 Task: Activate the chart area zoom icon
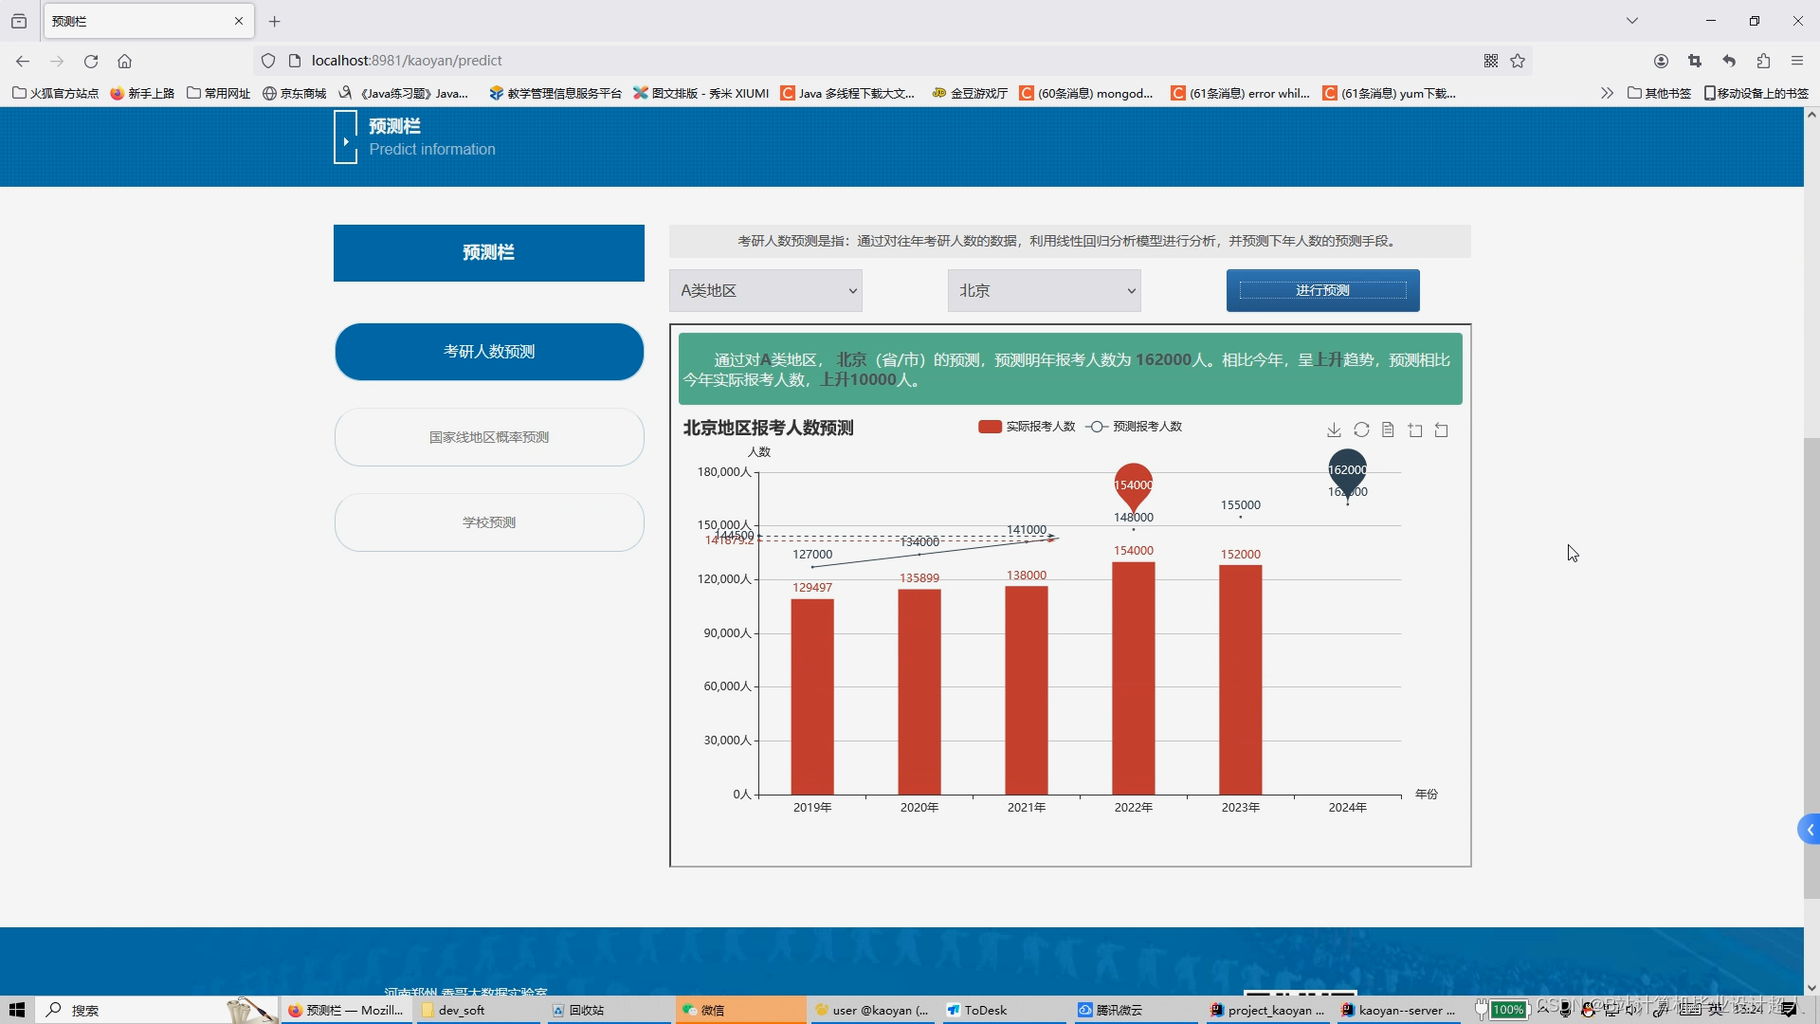(x=1415, y=430)
